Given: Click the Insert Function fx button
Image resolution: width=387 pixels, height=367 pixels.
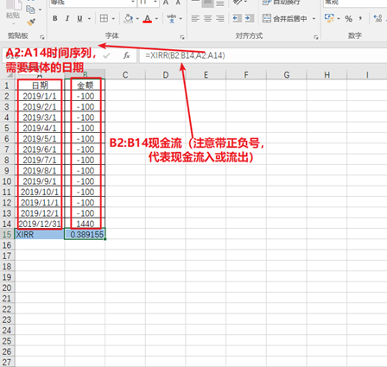Looking at the screenshot, I should point(126,55).
